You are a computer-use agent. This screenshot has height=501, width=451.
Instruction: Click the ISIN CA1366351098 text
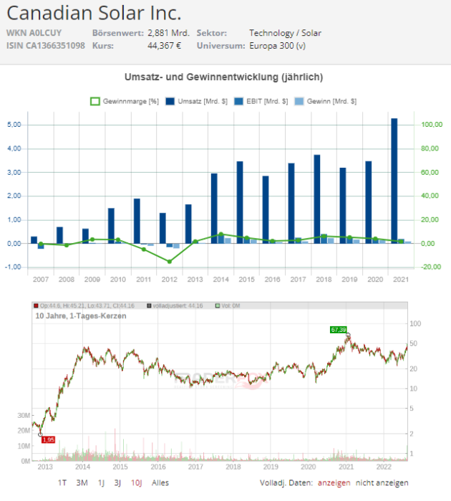click(x=46, y=46)
